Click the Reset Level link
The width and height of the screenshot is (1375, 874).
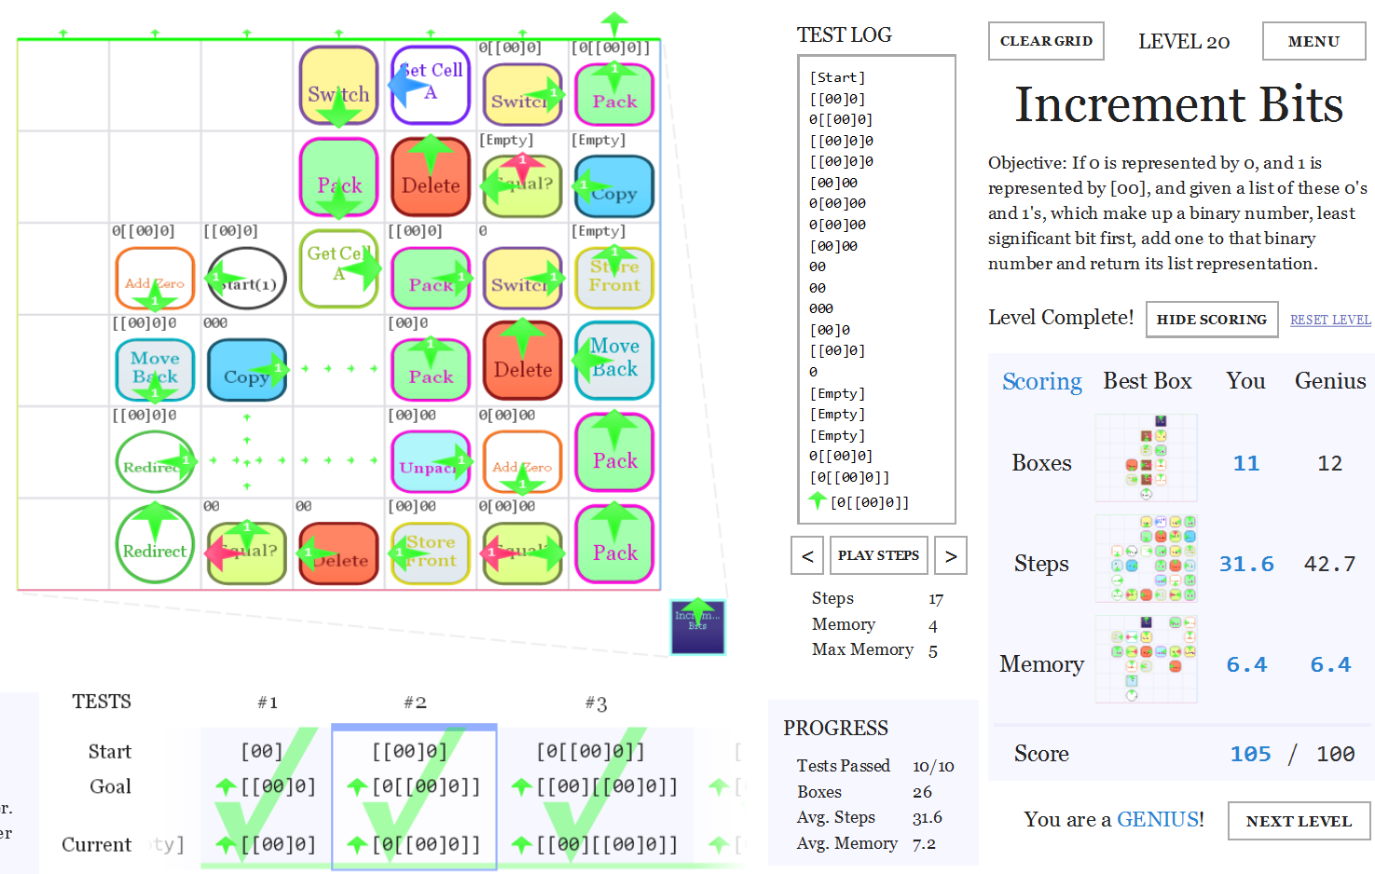pos(1330,320)
